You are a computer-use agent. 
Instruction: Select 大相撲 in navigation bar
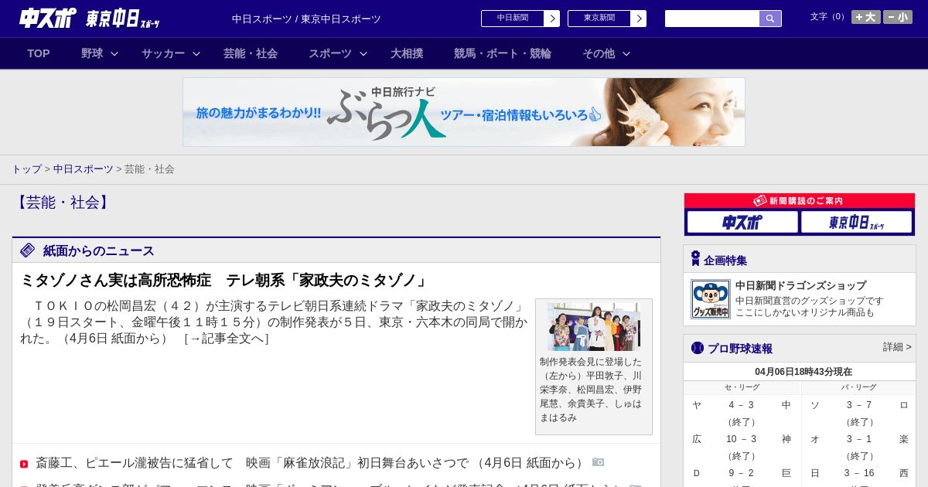407,53
